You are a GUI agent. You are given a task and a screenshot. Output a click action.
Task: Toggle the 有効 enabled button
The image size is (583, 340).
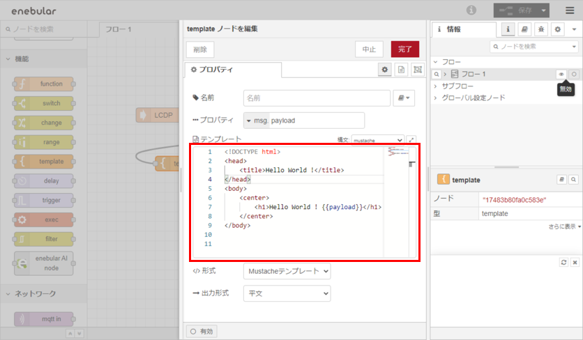tap(202, 332)
